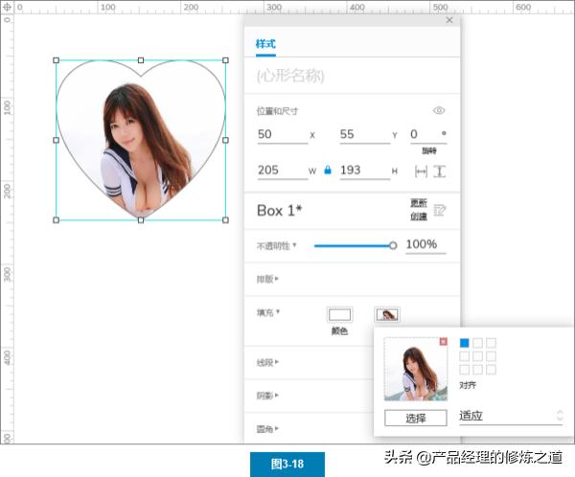Viewport: 575px width, 477px height.
Task: Select top-right alignment square
Action: tap(491, 343)
